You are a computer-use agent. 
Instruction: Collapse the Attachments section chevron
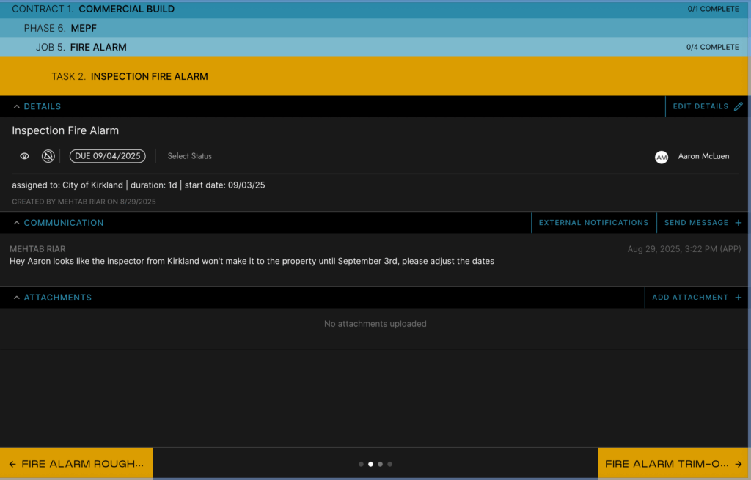point(17,298)
